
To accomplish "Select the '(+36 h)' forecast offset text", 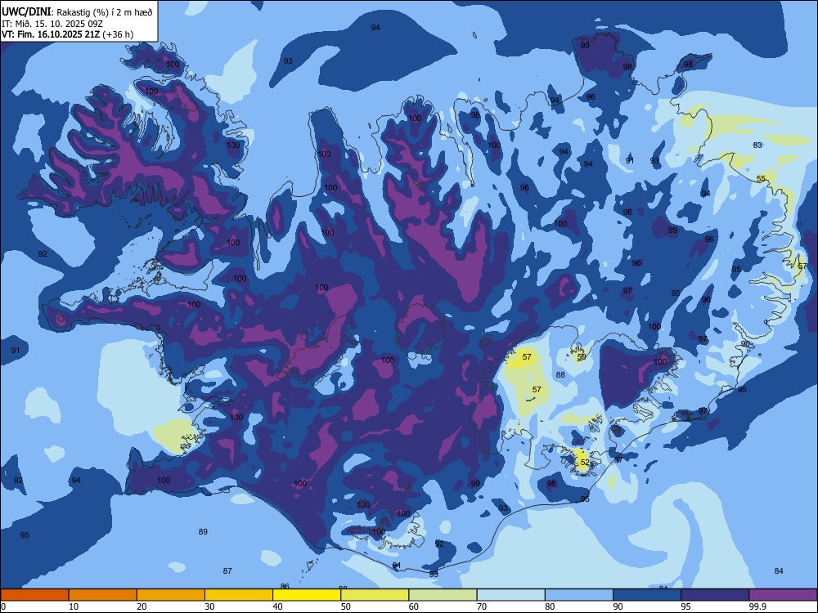I will (118, 34).
